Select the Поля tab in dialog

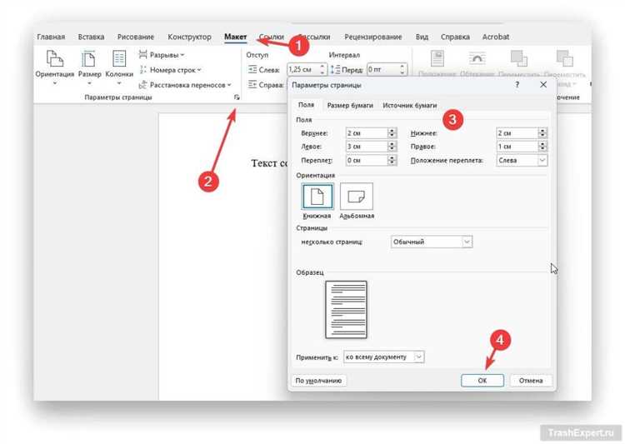pyautogui.click(x=306, y=105)
